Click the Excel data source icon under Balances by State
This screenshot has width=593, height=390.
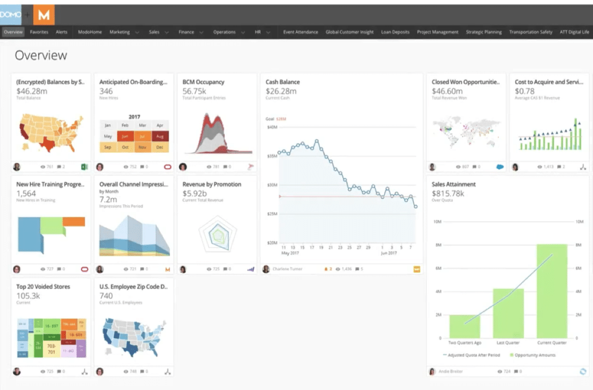point(83,167)
